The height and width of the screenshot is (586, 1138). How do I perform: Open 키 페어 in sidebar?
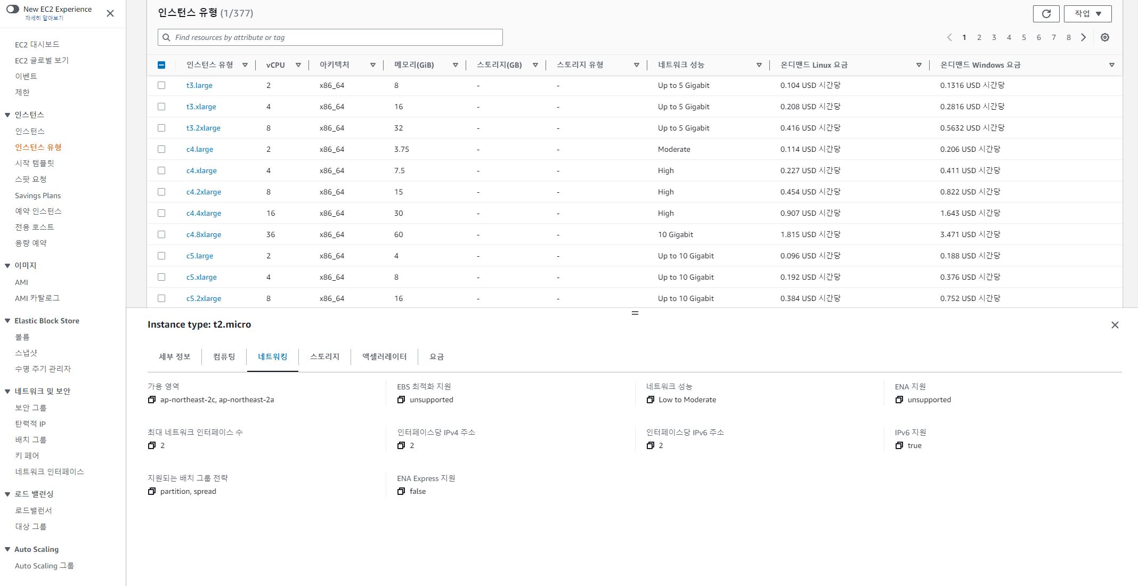point(27,455)
